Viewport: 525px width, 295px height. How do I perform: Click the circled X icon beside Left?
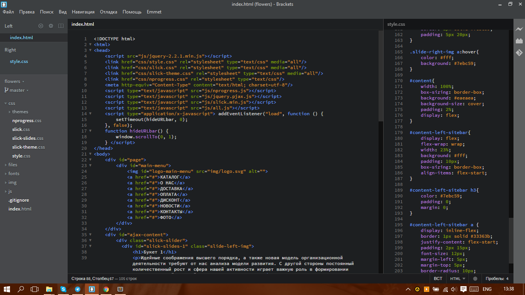(41, 26)
